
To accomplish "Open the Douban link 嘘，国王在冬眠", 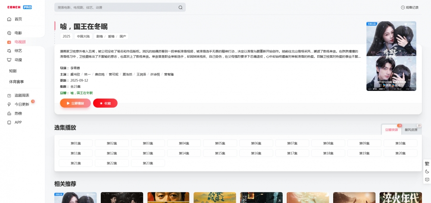I will (x=81, y=93).
